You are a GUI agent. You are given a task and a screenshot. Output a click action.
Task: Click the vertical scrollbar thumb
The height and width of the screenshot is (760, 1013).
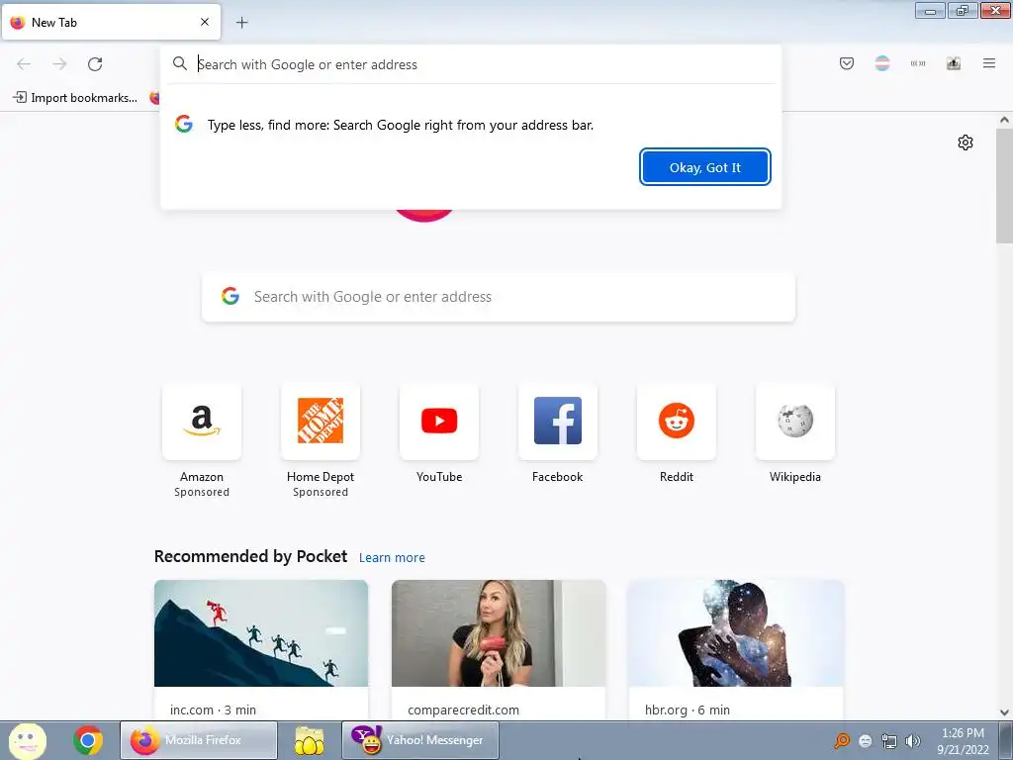point(1004,185)
